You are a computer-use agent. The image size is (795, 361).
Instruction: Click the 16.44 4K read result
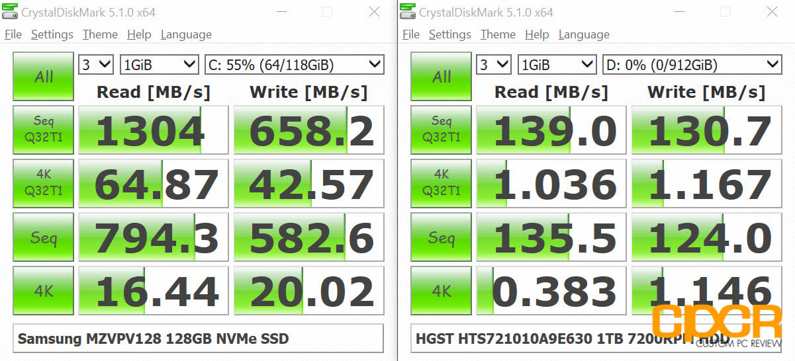(x=154, y=290)
